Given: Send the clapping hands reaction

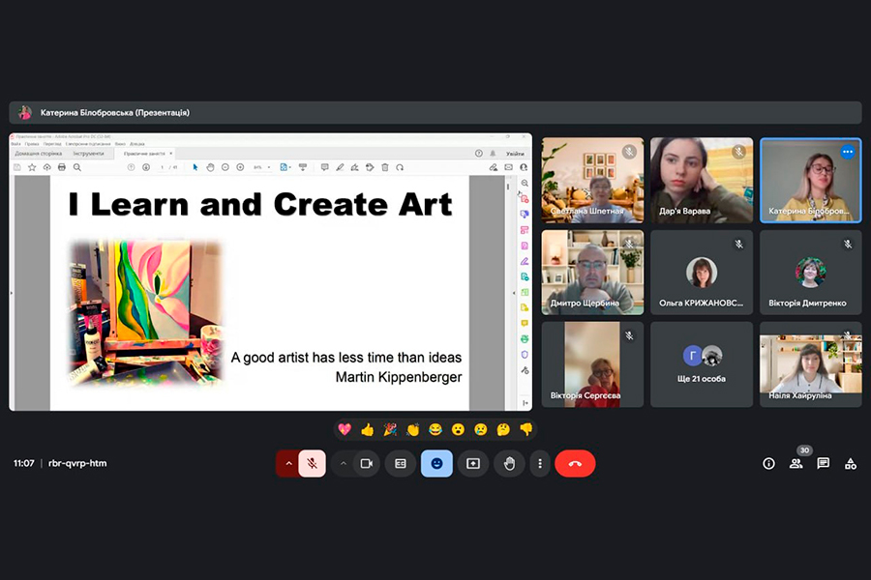Looking at the screenshot, I should [412, 429].
